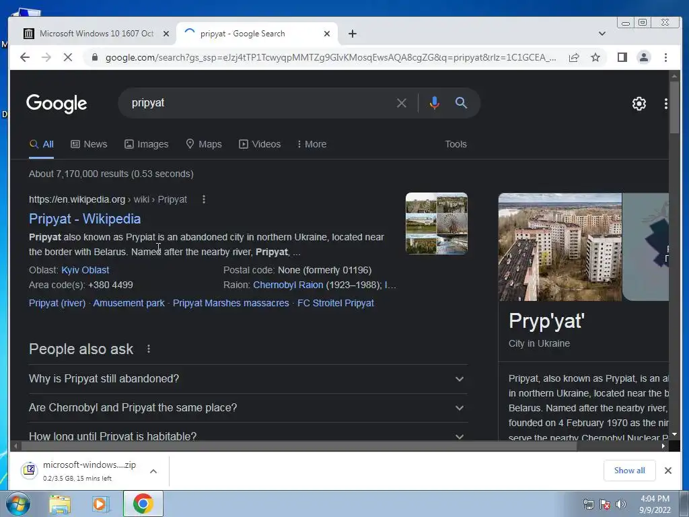This screenshot has width=689, height=517.
Task: Share this page icon in address bar
Action: point(574,58)
